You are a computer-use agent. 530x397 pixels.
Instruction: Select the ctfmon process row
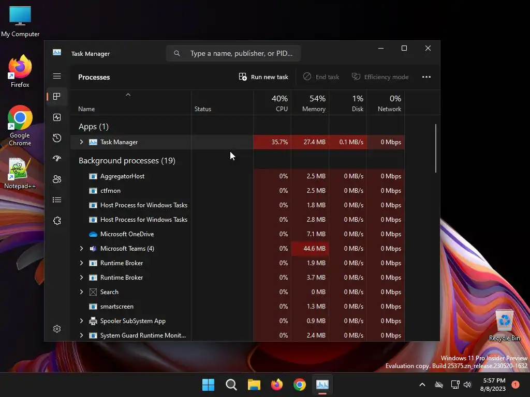[x=237, y=191]
